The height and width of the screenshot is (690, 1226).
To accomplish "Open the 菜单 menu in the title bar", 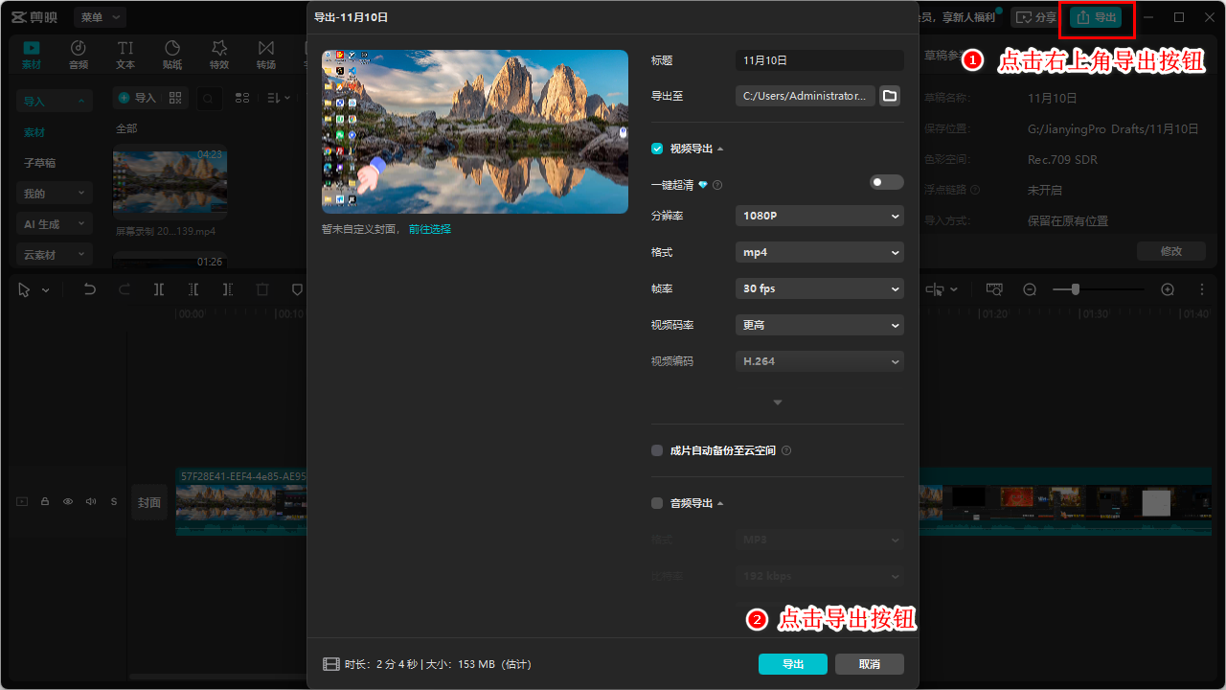I will pos(99,16).
